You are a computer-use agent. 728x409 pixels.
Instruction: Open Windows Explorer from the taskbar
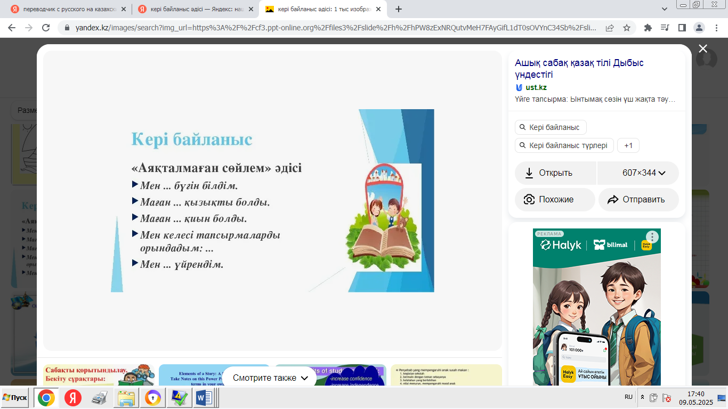pyautogui.click(x=127, y=398)
